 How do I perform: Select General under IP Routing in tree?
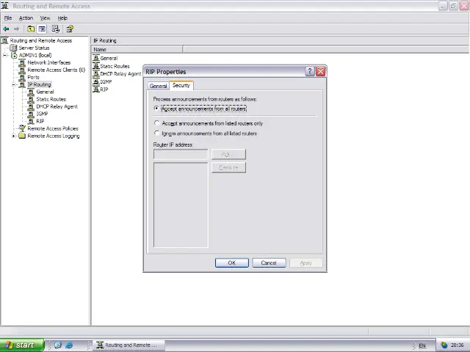[45, 92]
